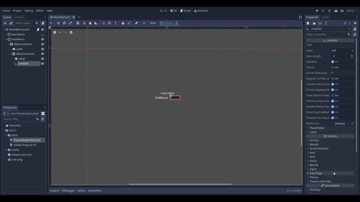Open Inspector history list icon
The height and width of the screenshot is (202, 360).
pos(355,23)
